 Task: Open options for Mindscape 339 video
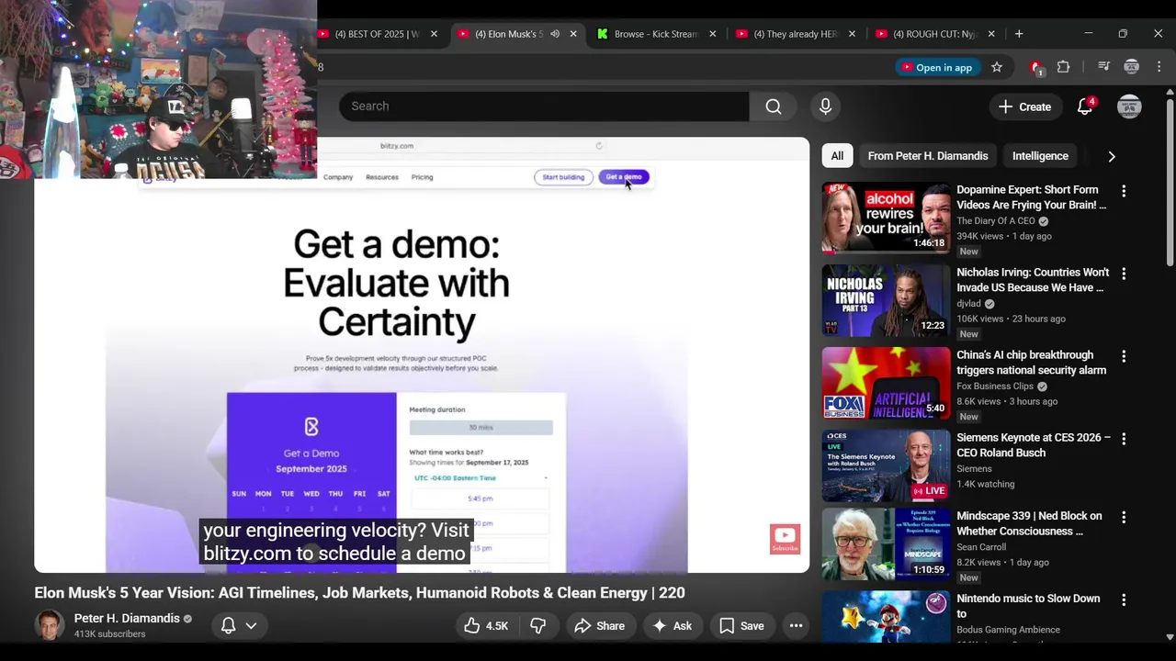(x=1124, y=517)
